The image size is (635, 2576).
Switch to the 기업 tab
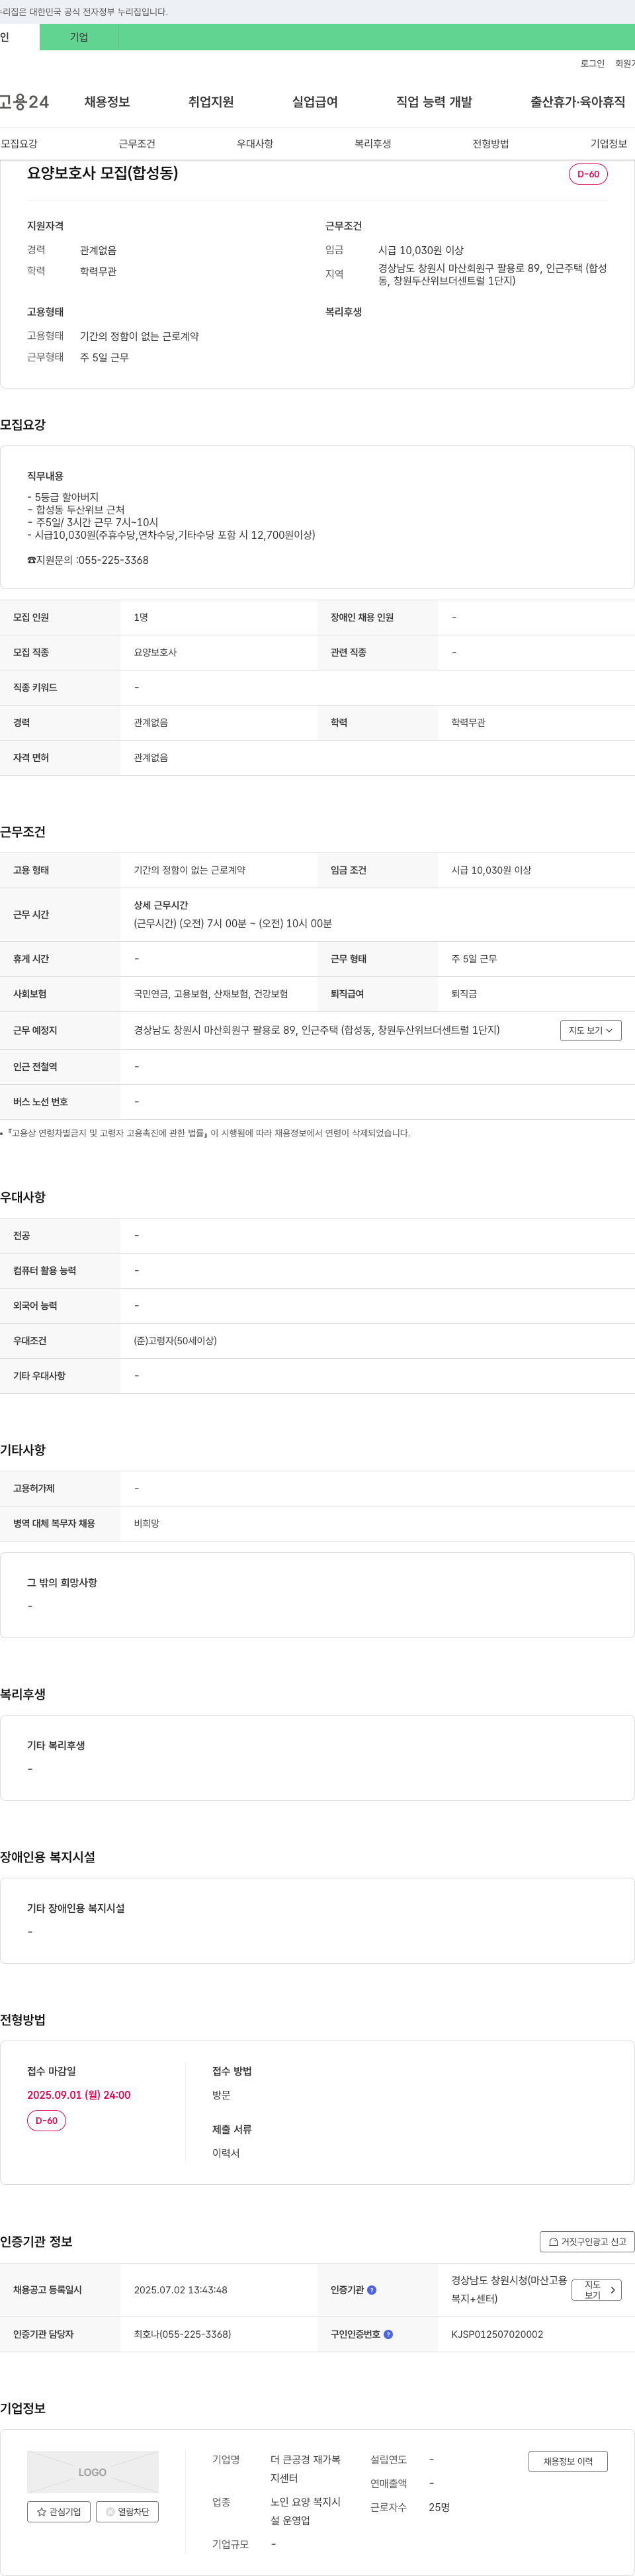click(79, 37)
